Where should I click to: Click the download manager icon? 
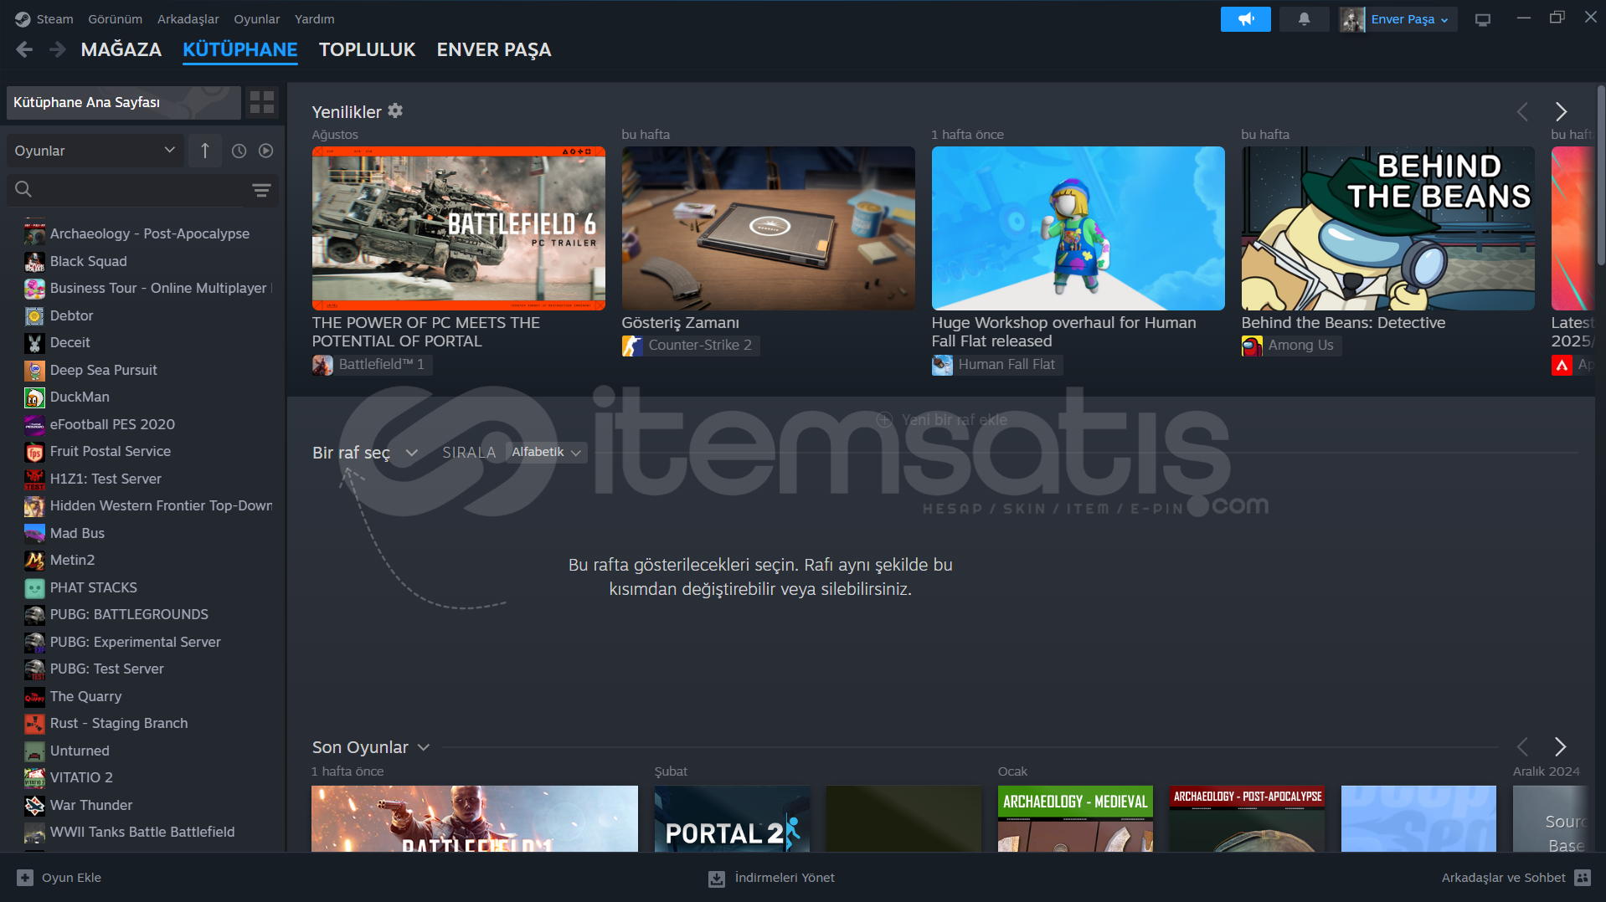click(717, 878)
